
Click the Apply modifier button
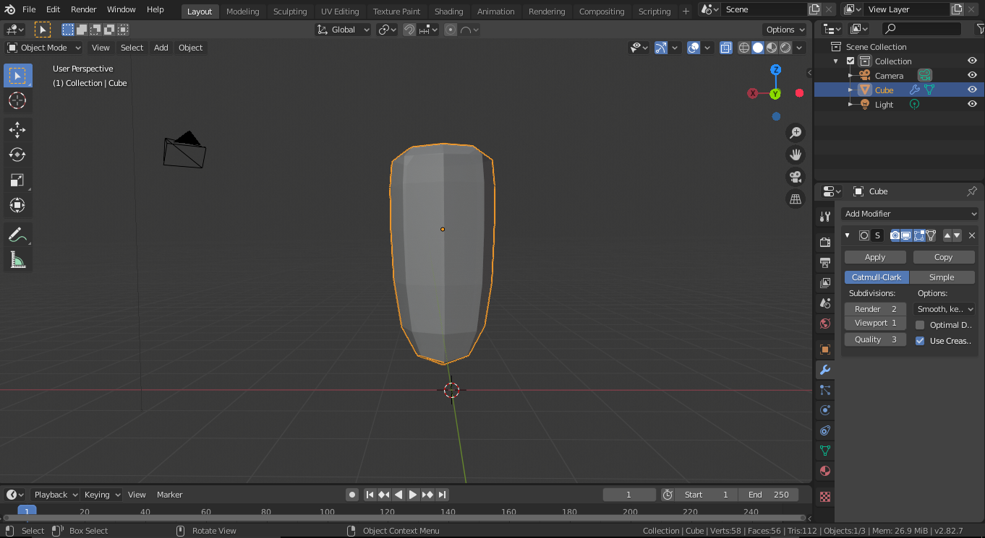click(x=875, y=257)
